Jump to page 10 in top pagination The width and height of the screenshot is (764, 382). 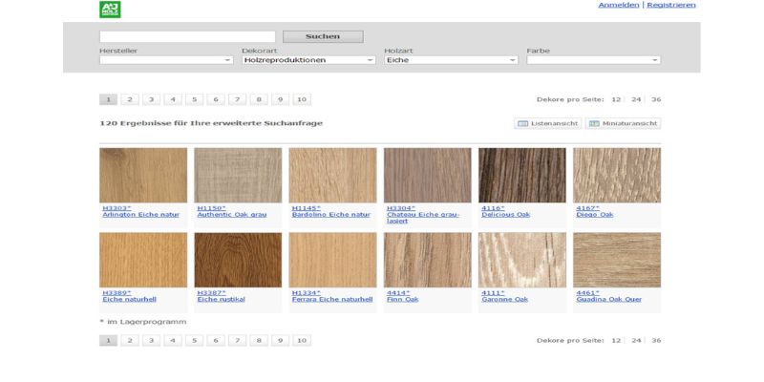(x=302, y=99)
